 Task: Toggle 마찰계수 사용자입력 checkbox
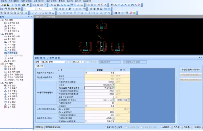click(86, 121)
